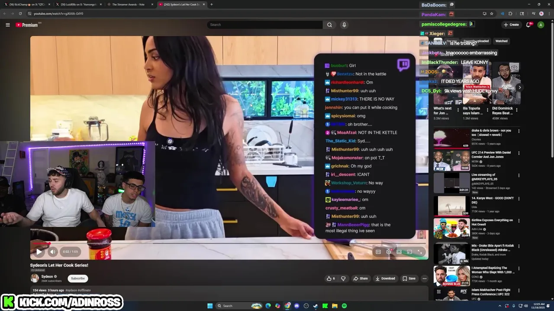The height and width of the screenshot is (311, 554).
Task: Open a new browser tab
Action: tap(211, 4)
